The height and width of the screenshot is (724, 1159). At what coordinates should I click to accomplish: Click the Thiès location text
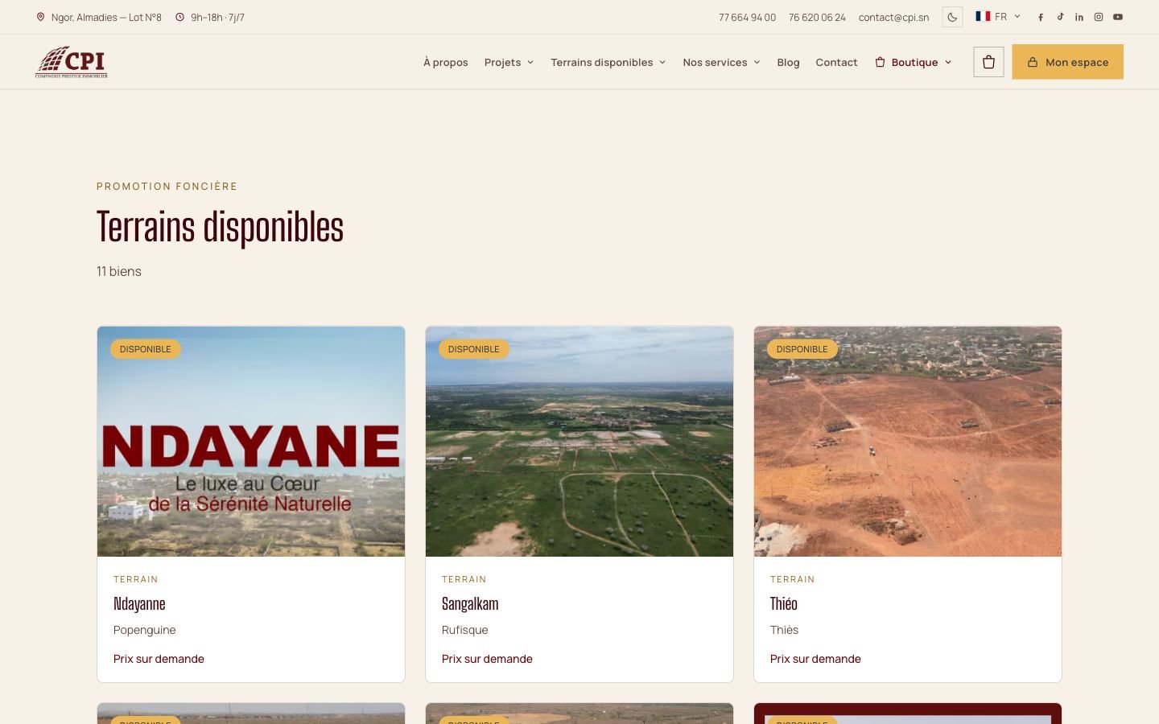tap(784, 630)
